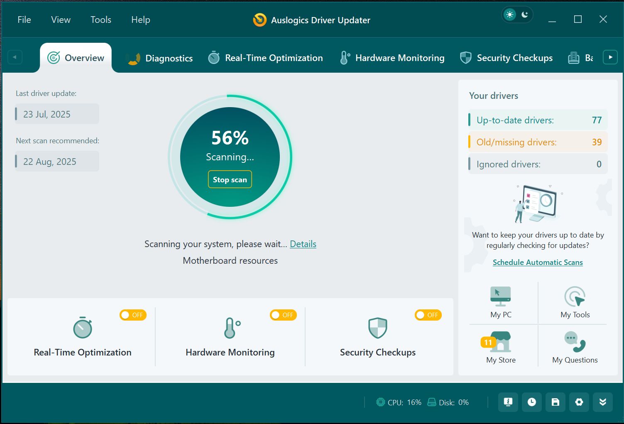The image size is (624, 424).
Task: Enable Real-Time Optimization toggle
Action: [x=133, y=315]
